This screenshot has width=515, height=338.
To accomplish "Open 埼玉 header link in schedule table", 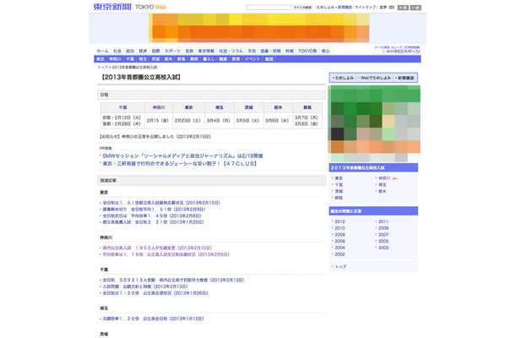I will (x=220, y=107).
